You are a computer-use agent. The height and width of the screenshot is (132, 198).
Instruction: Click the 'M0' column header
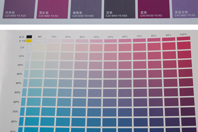click(x=40, y=37)
